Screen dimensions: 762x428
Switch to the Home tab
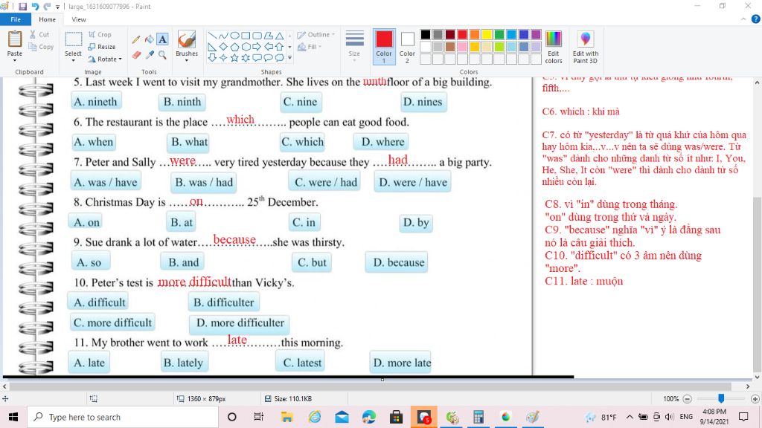[47, 19]
